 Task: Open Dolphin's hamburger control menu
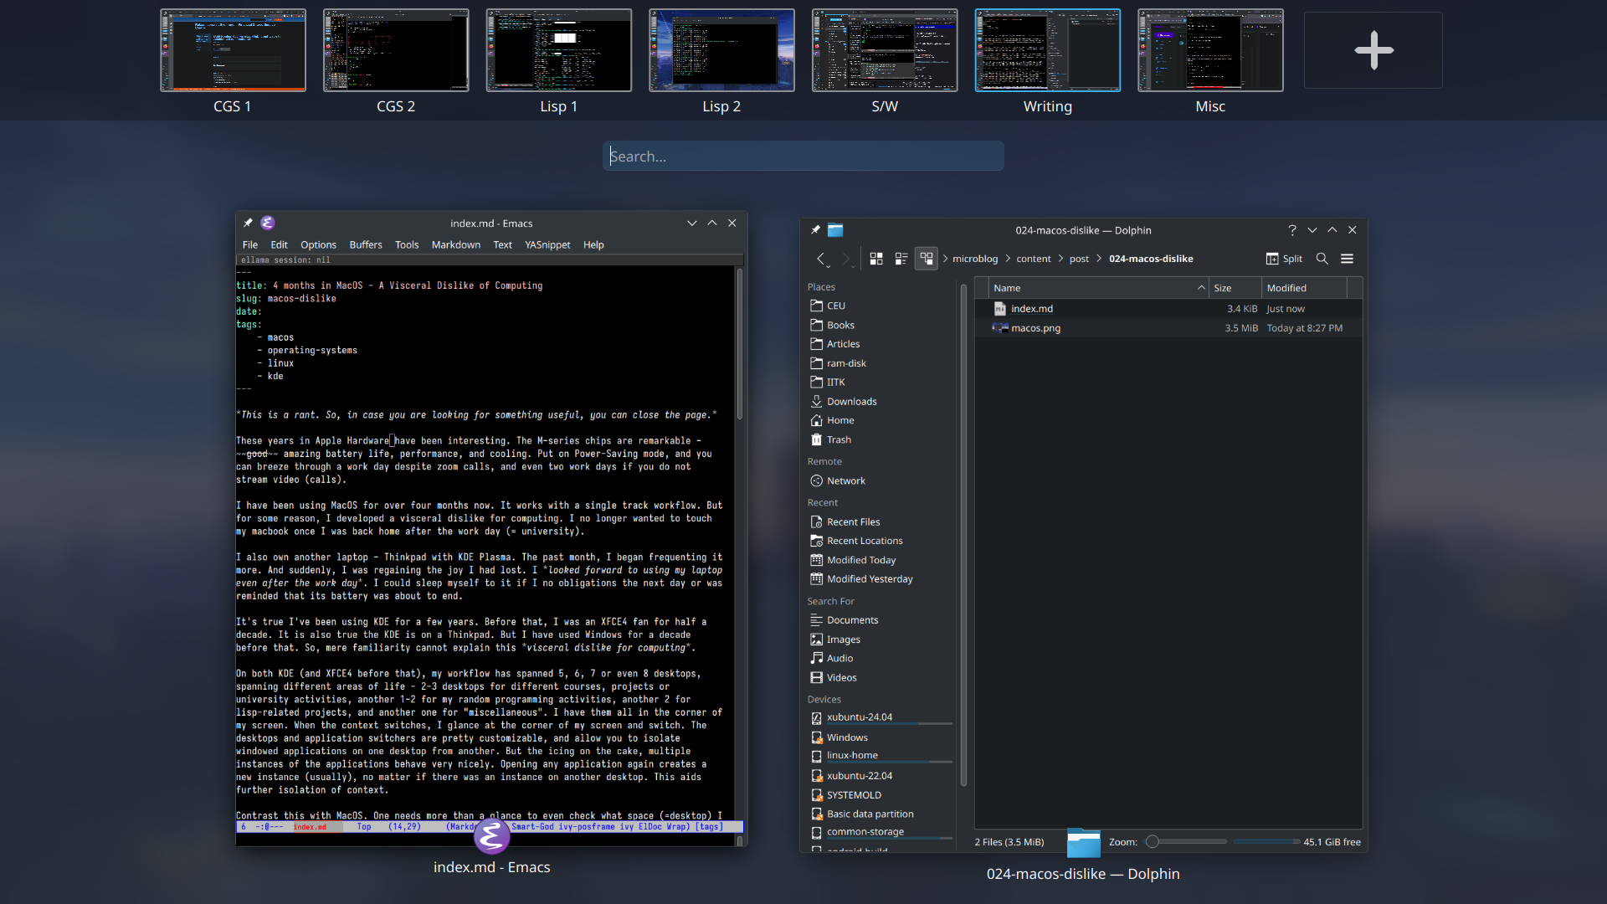point(1348,259)
